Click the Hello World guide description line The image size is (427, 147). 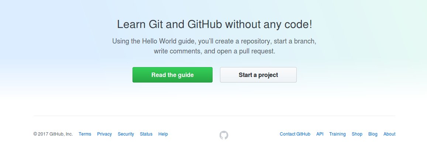pos(214,42)
